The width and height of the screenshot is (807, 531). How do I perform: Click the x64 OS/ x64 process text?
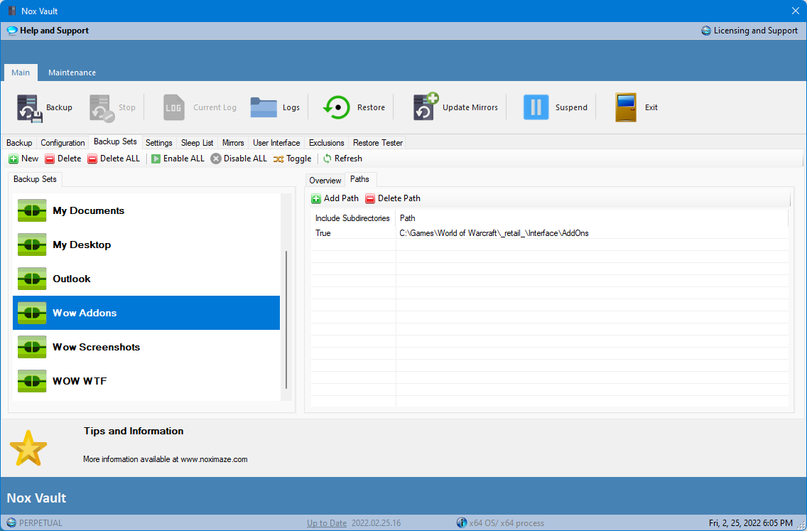507,523
